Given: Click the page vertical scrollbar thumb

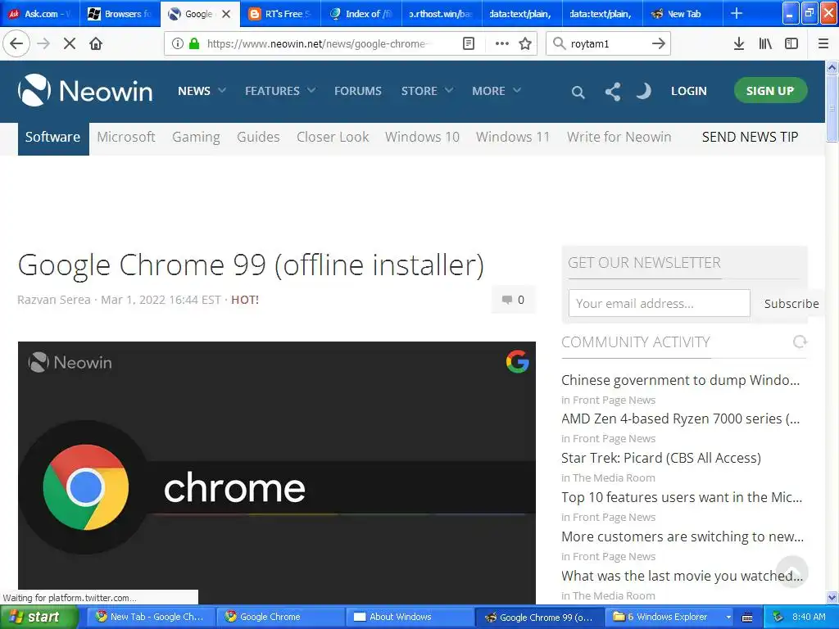Looking at the screenshot, I should (x=832, y=109).
